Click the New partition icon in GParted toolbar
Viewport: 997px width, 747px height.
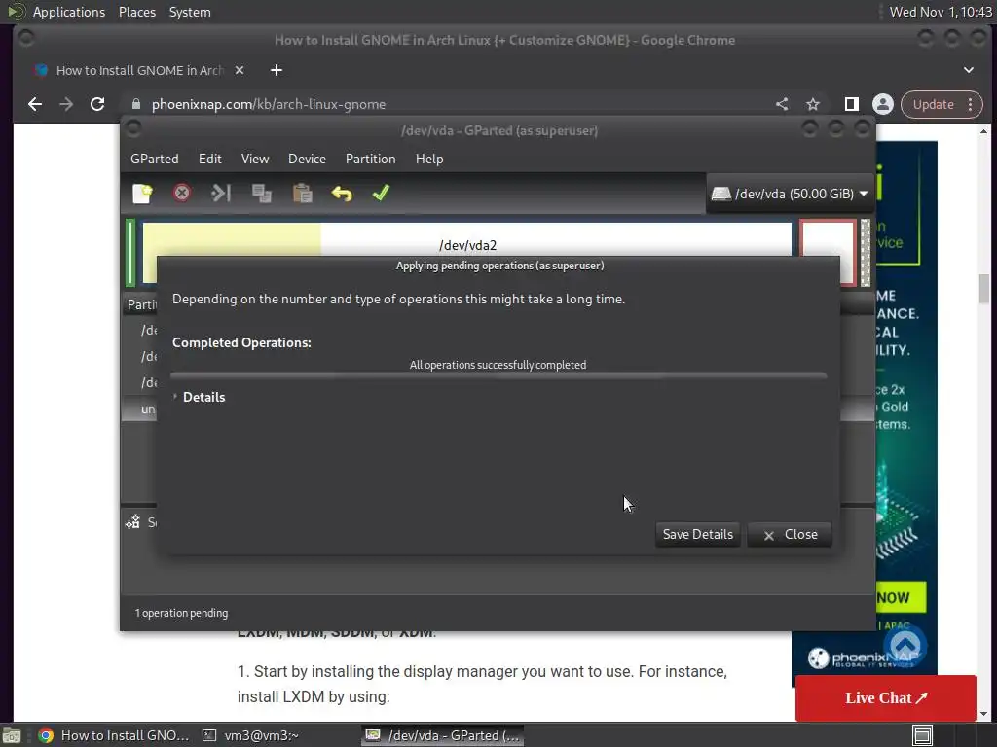pos(142,194)
